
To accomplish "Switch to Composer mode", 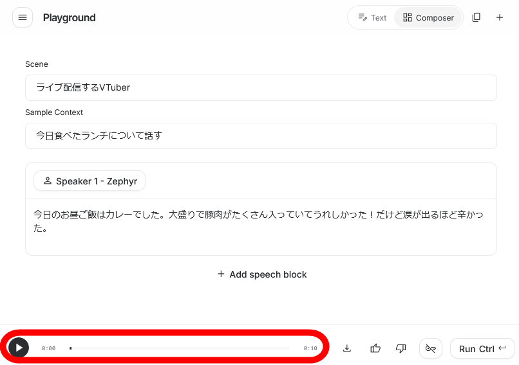I will point(428,17).
